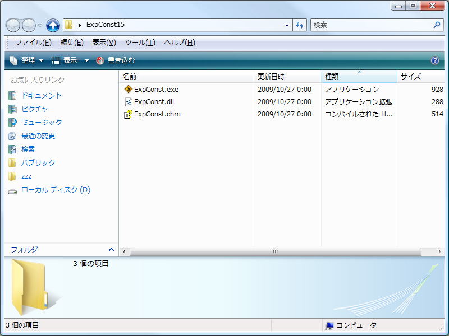Screen dimensions: 449x336
Task: Open the ミュージック favorite link
Action: (x=42, y=122)
